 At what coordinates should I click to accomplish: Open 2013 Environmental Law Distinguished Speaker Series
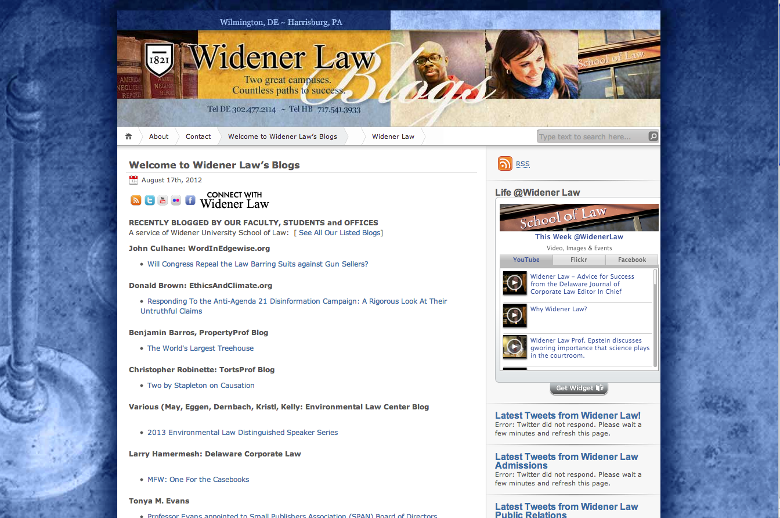point(243,433)
